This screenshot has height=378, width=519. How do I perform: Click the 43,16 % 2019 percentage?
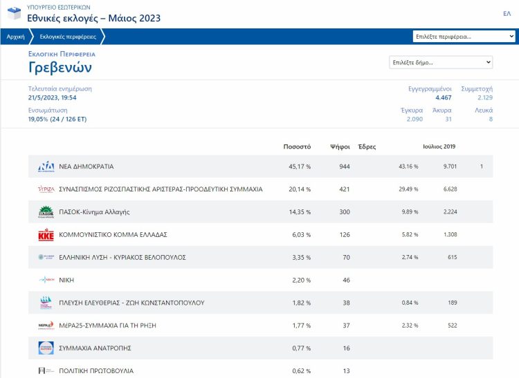(x=408, y=167)
